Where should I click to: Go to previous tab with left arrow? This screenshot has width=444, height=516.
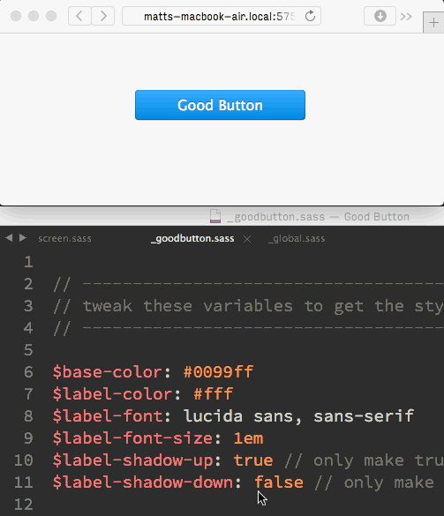pyautogui.click(x=9, y=237)
